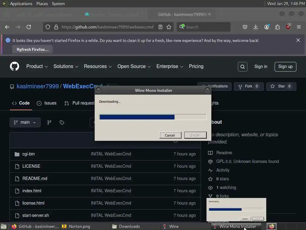Click the Activity pulse icon
Viewport: 306px width, 230px height.
pos(210,170)
